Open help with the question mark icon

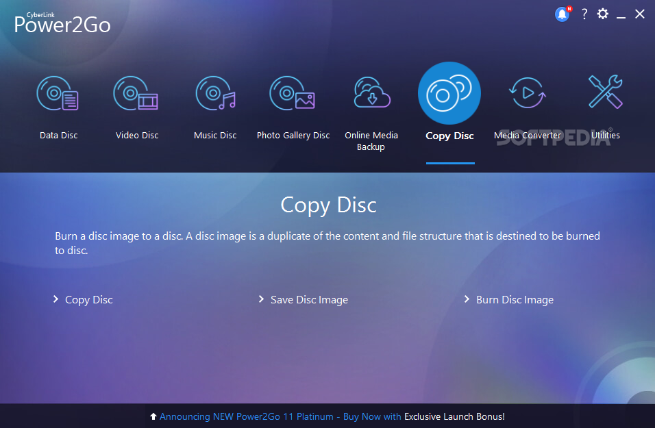(584, 14)
